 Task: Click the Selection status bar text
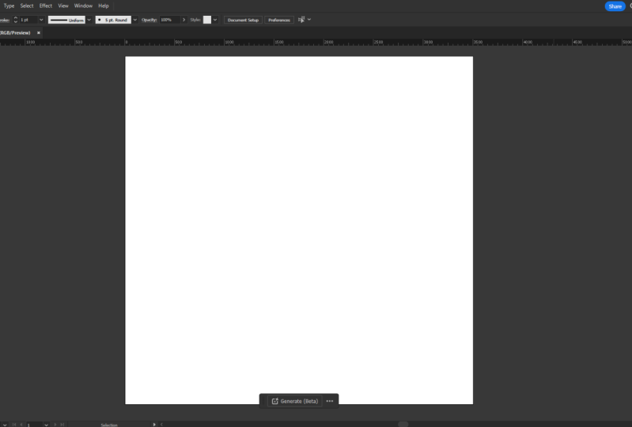[x=109, y=425]
